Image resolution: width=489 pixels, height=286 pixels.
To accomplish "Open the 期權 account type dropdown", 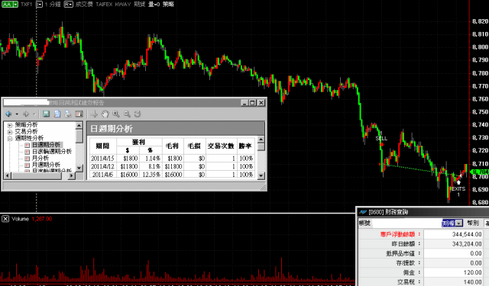I will 458,223.
